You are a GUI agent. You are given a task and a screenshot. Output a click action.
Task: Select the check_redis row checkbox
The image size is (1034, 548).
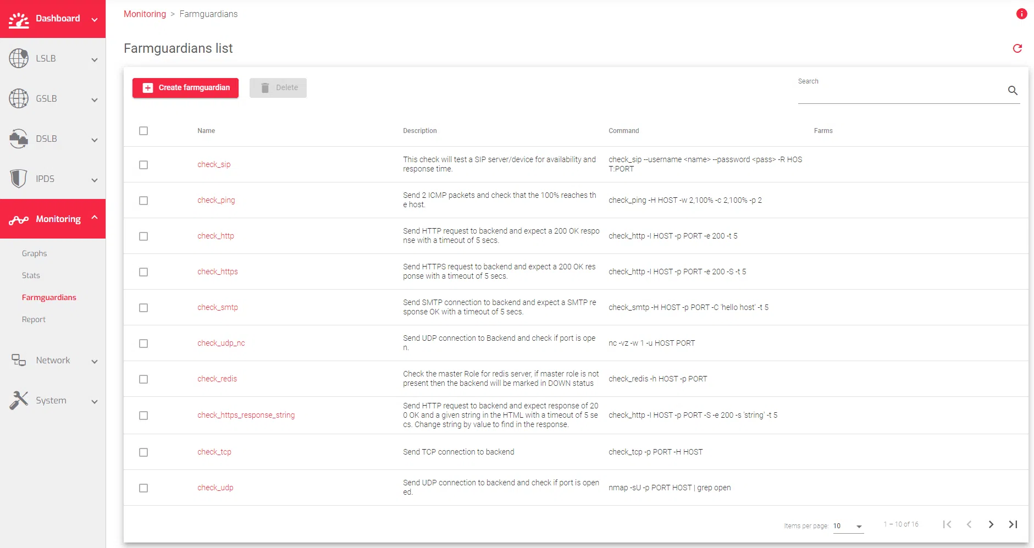point(143,379)
